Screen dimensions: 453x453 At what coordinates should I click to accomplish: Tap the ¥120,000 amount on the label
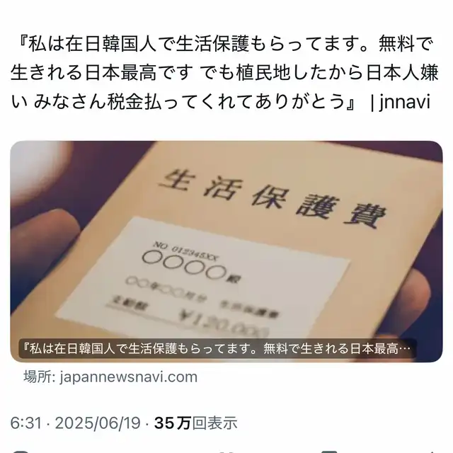222,323
